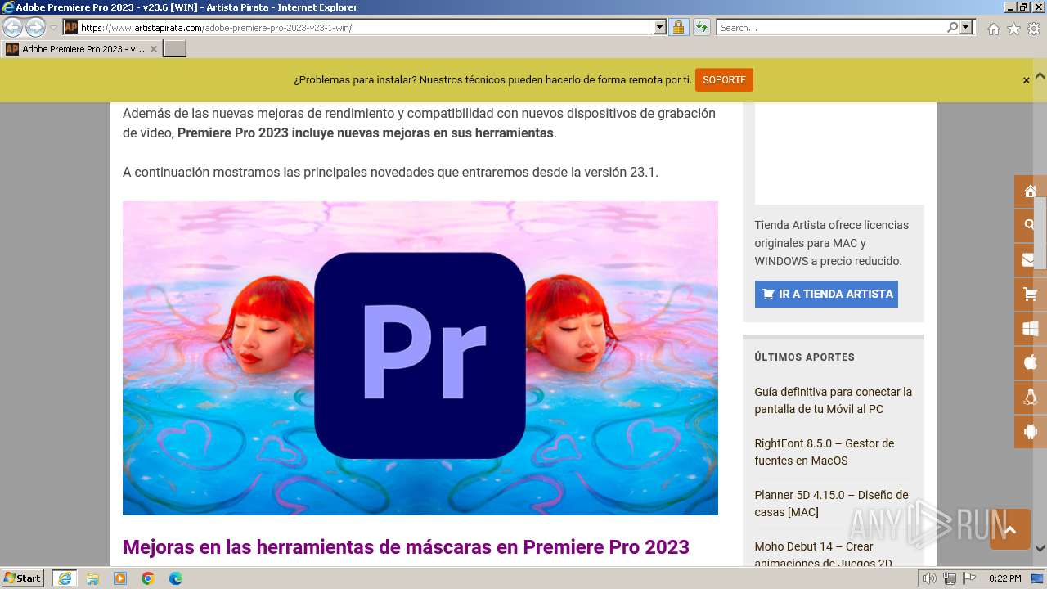Click the page scrollbar up arrow
1047x589 pixels.
1040,76
